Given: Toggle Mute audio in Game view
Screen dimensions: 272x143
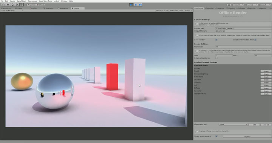Looking at the screenshot, I should tap(174, 11).
